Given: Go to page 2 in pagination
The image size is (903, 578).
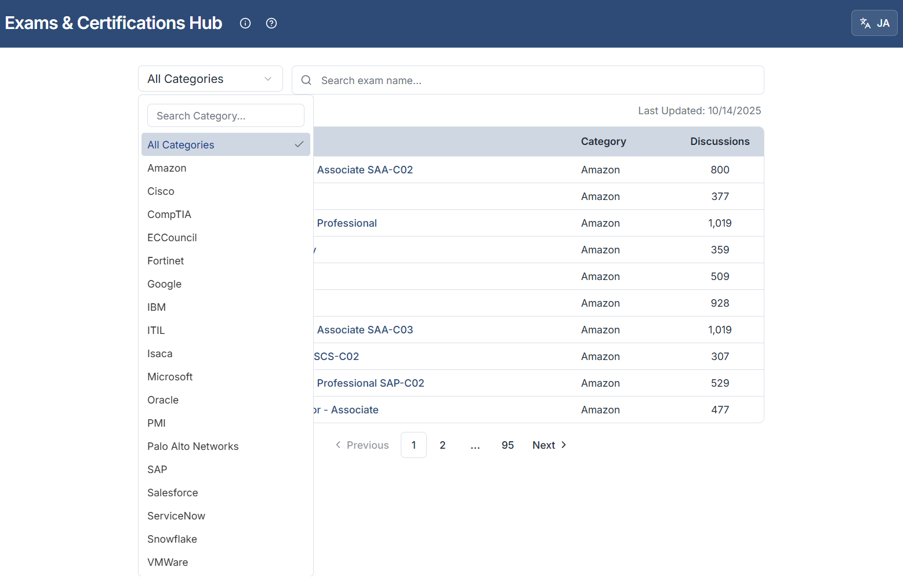Looking at the screenshot, I should click(x=443, y=445).
